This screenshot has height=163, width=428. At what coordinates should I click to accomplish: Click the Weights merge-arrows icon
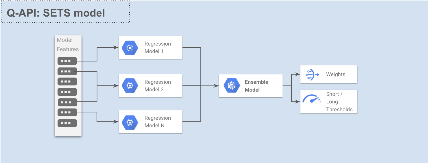[x=312, y=75]
